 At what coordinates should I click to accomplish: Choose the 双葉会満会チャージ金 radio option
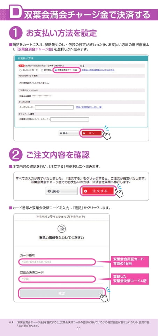pos(56,70)
